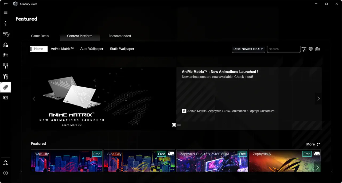The image size is (342, 183).
Task: Switch to the Static Wallpaper category
Action: tap(122, 49)
